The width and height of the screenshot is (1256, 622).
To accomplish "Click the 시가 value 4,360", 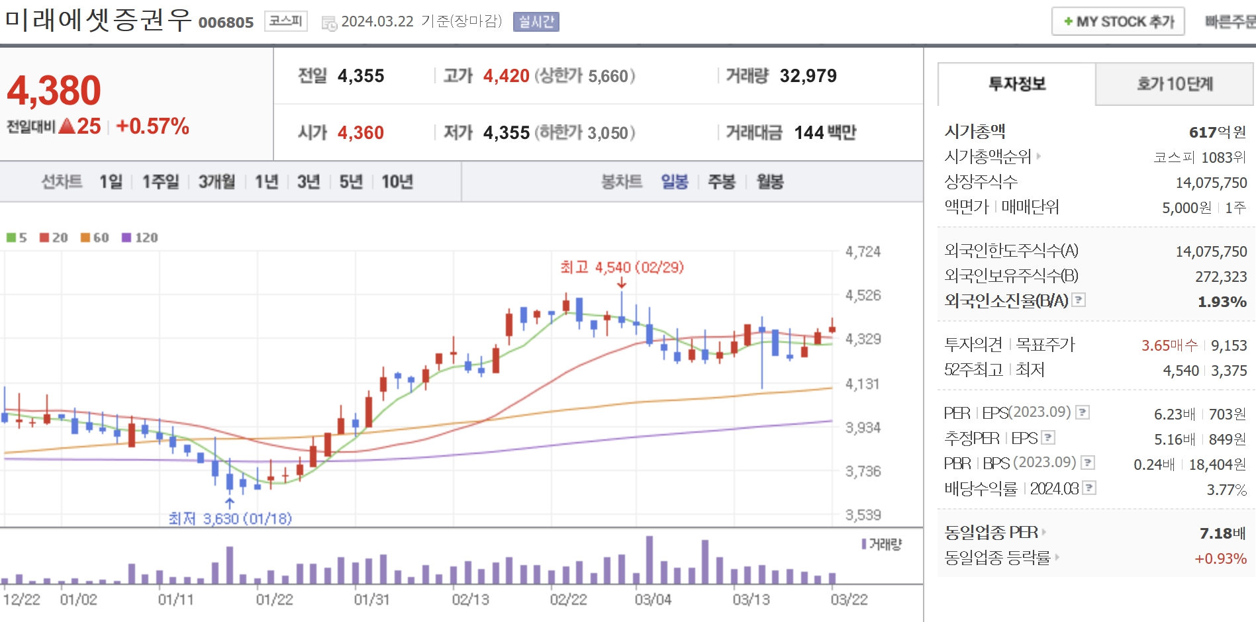I will (361, 133).
